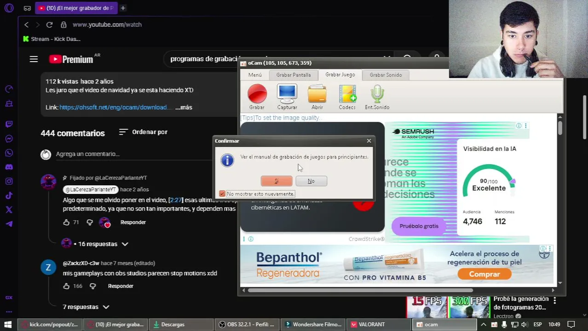Image resolution: width=588 pixels, height=331 pixels.
Task: Click the browser address bar URL
Action: (x=107, y=24)
